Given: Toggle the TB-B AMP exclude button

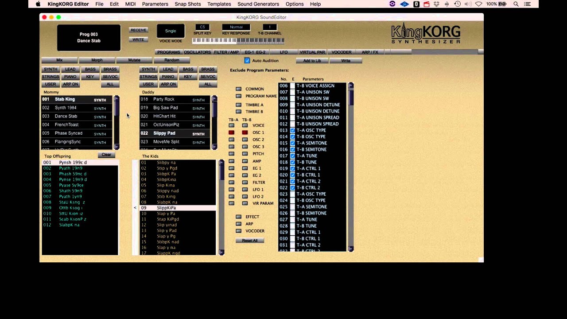Looking at the screenshot, I should point(245,161).
